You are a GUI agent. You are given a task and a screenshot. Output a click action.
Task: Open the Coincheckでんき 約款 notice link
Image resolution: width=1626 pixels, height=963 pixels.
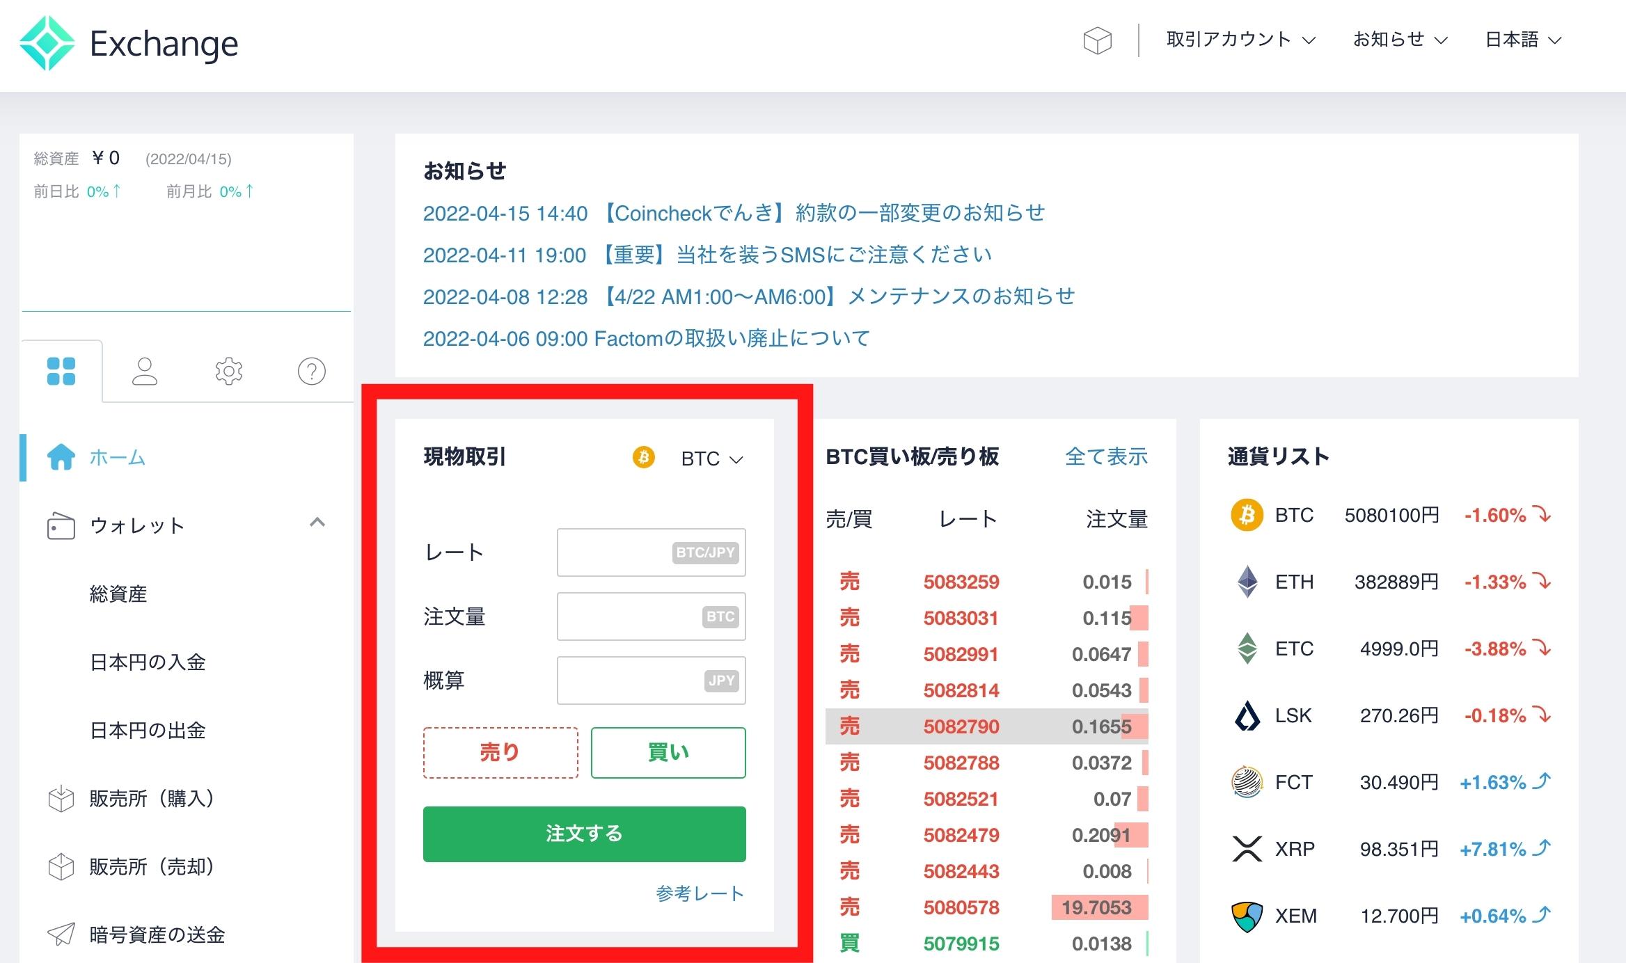click(x=734, y=213)
